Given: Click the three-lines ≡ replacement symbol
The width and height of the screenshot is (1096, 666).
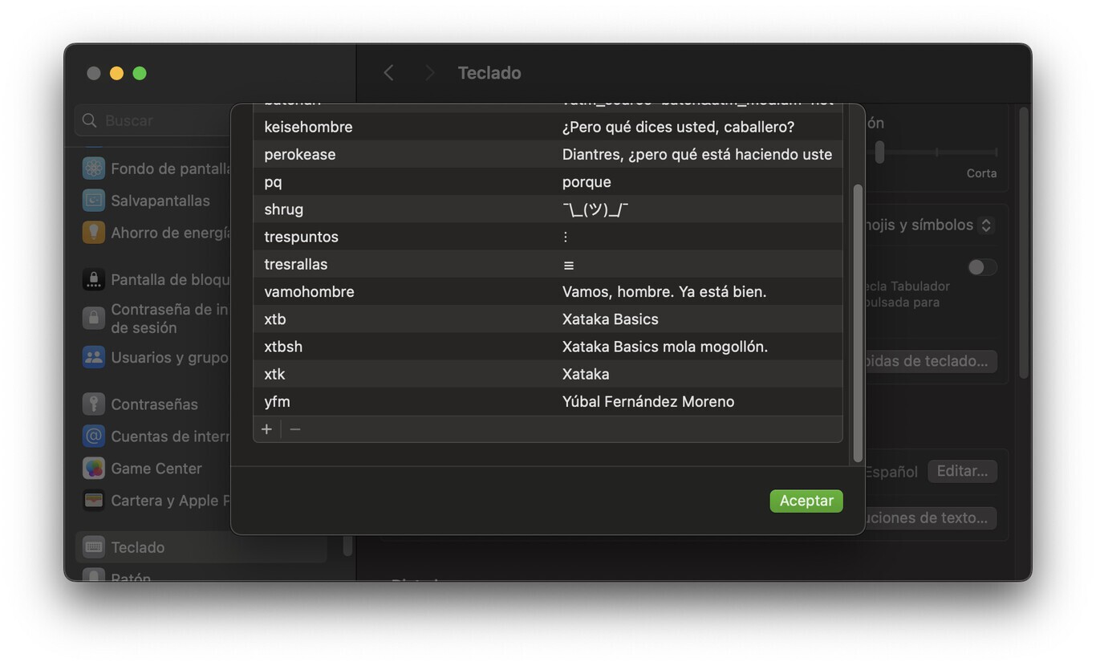Looking at the screenshot, I should (569, 265).
